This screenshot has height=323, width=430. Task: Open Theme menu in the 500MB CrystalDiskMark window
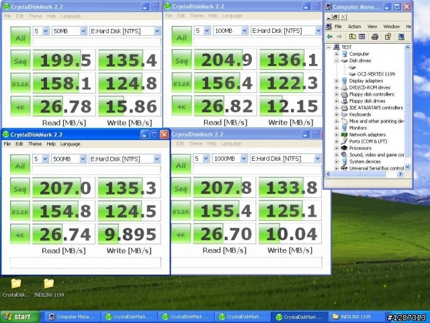point(35,144)
